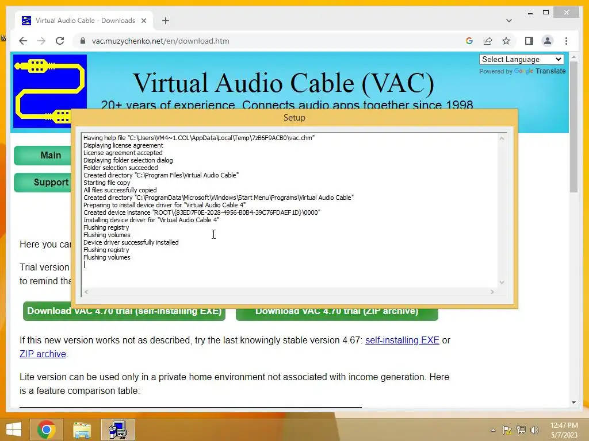589x441 pixels.
Task: Click "All files successfully copied" log line
Action: 120,190
